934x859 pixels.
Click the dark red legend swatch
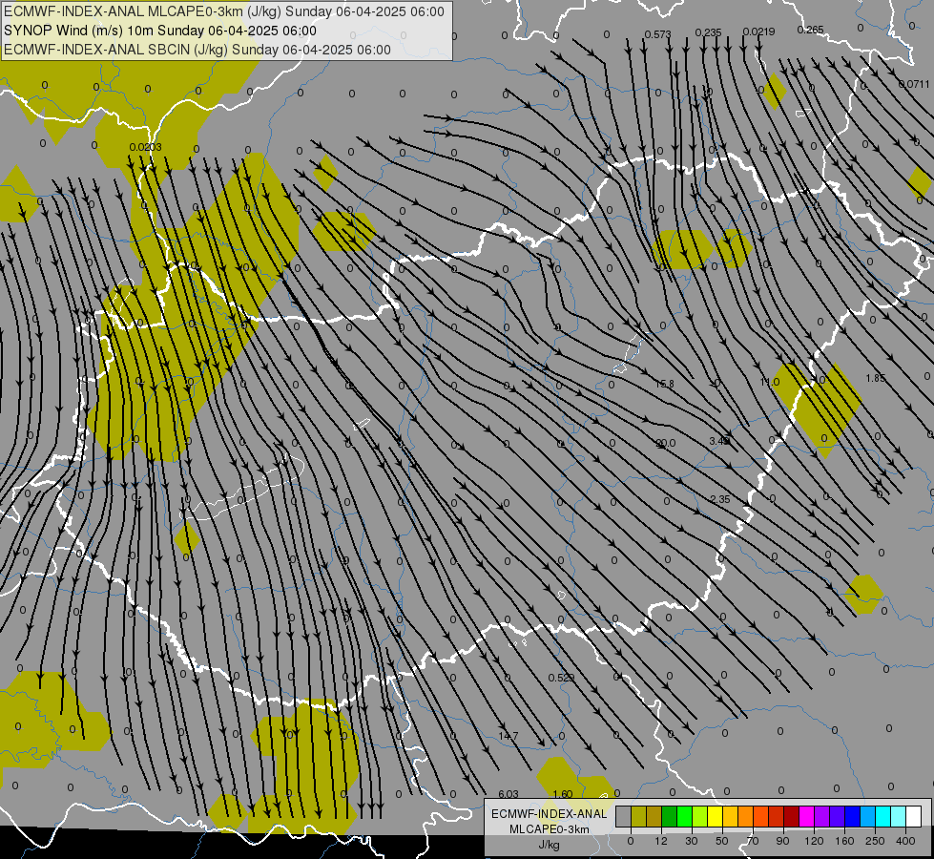pos(791,817)
